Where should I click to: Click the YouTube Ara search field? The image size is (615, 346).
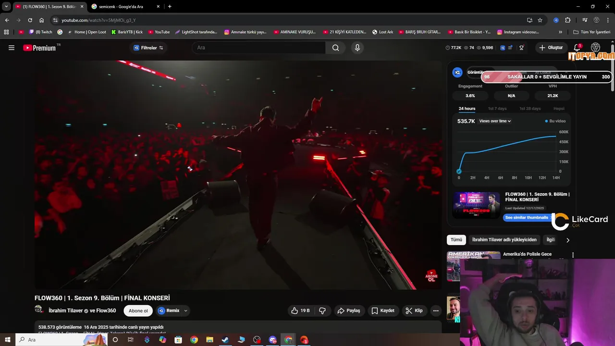point(259,48)
